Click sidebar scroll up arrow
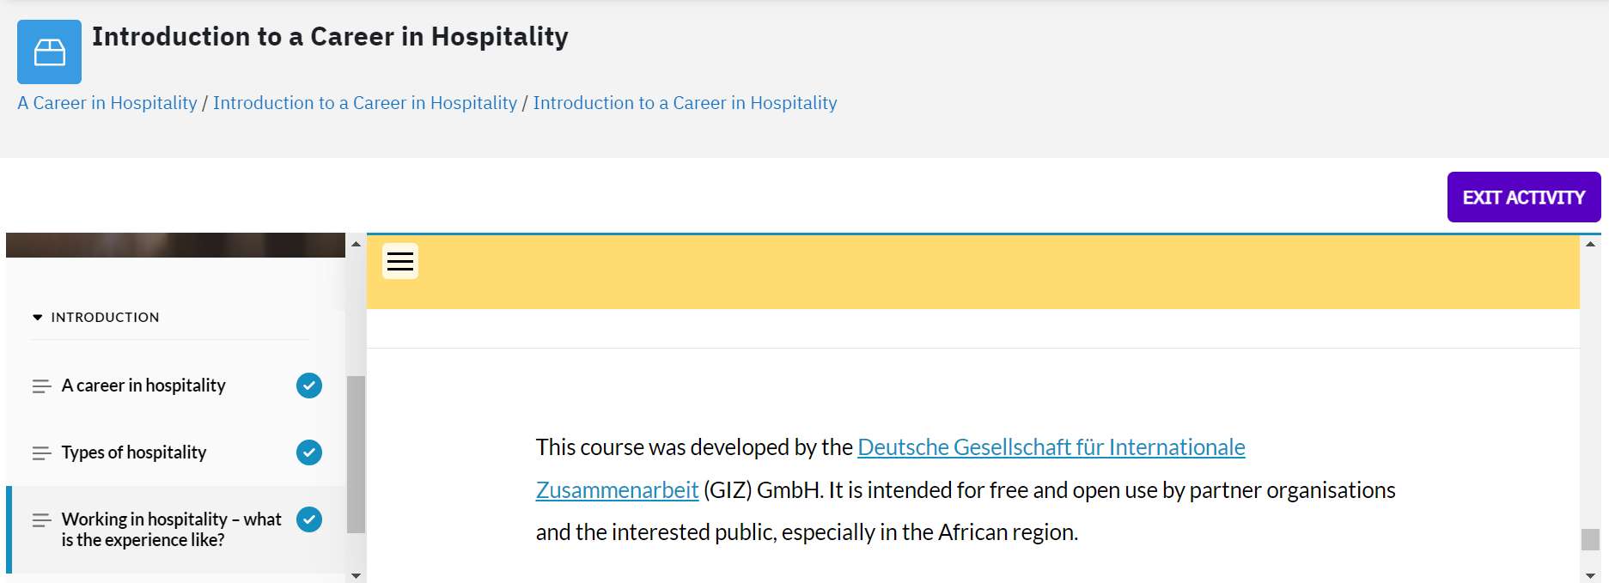The image size is (1609, 583). tap(356, 244)
